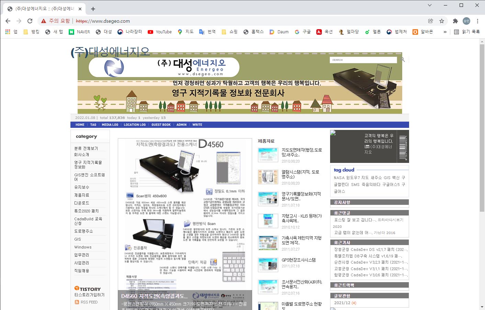Viewport: 485px width, 310px height.
Task: Open the 읽기 목록 reading list
Action: 467,32
